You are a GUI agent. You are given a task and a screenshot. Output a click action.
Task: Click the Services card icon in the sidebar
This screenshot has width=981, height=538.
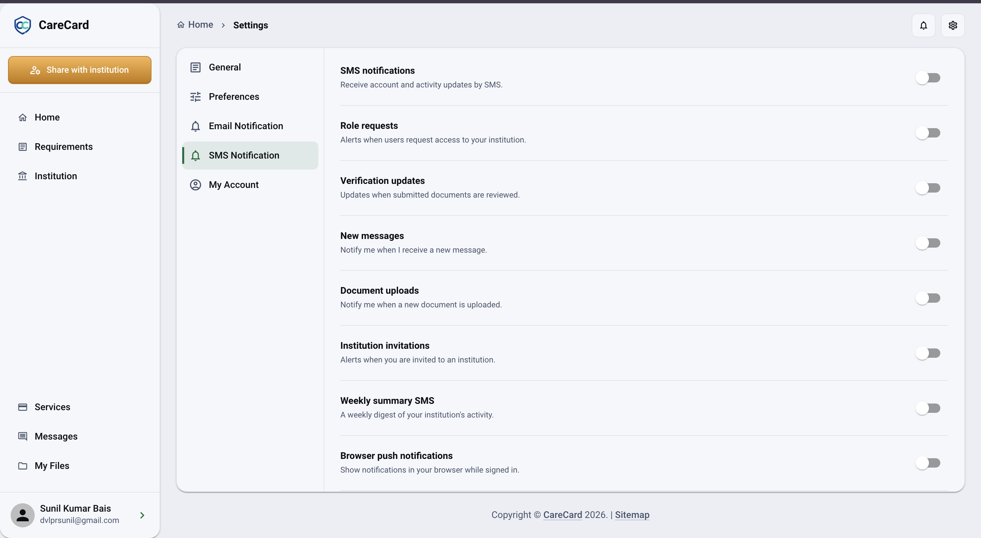[x=22, y=407]
